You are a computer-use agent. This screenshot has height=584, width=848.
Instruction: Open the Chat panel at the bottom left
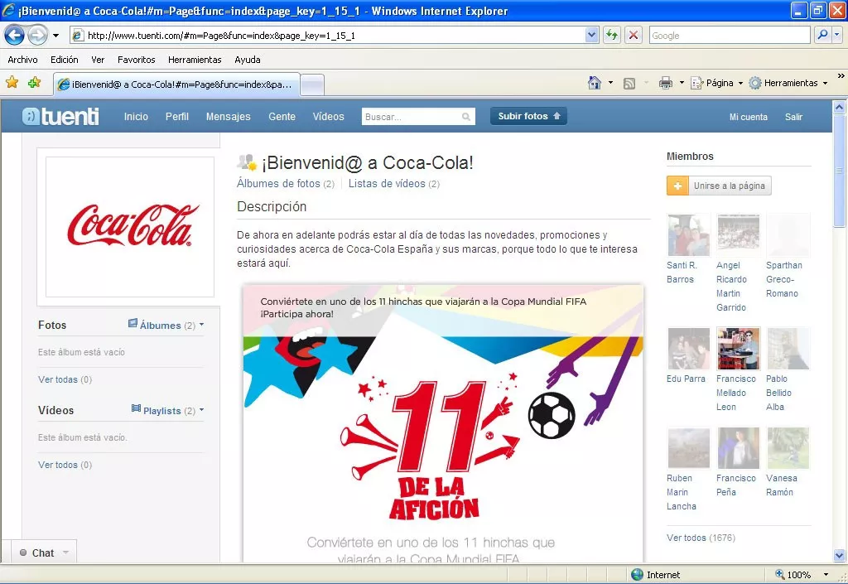[x=43, y=553]
